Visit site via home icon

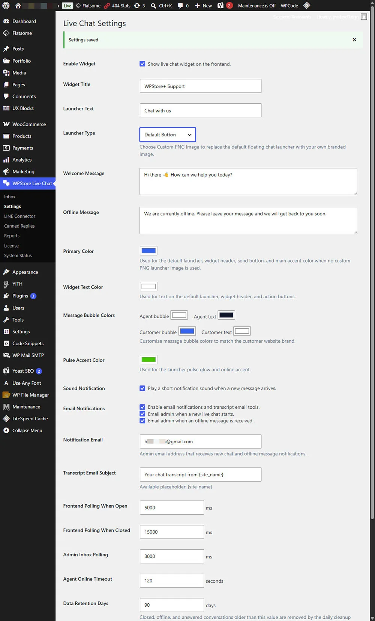pyautogui.click(x=18, y=6)
